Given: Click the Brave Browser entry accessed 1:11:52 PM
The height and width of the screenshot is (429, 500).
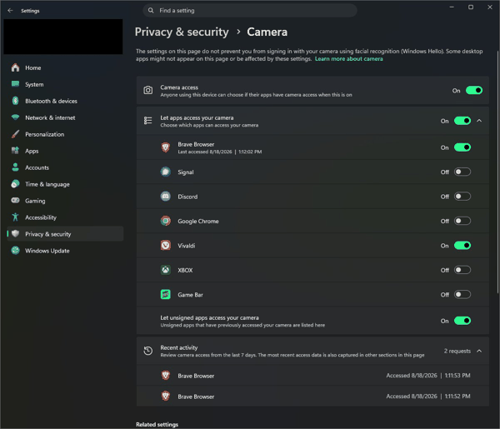Looking at the screenshot, I should pyautogui.click(x=312, y=397).
